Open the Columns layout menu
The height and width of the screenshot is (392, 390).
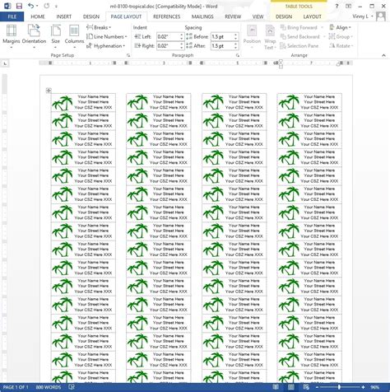coord(74,36)
